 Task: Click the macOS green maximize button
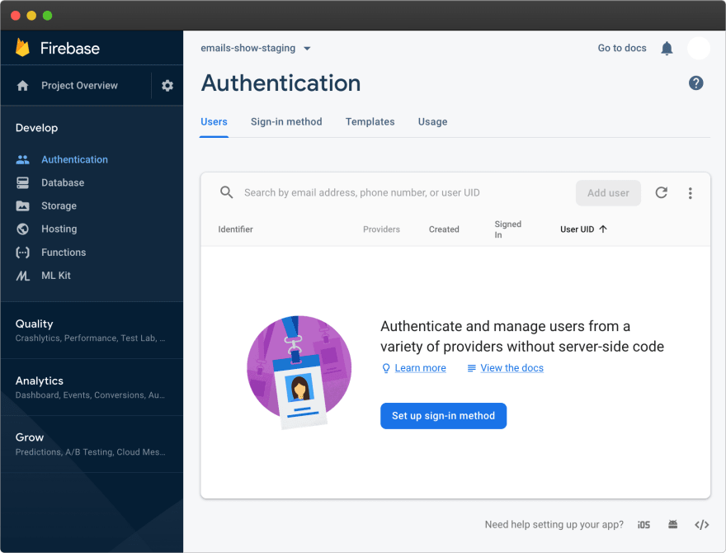(x=47, y=16)
